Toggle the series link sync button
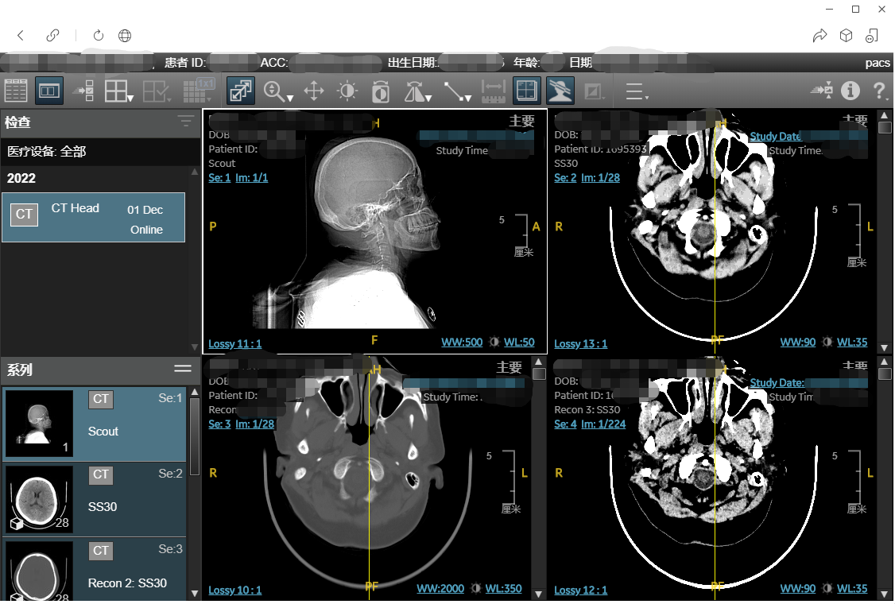895x604 pixels. tap(240, 91)
